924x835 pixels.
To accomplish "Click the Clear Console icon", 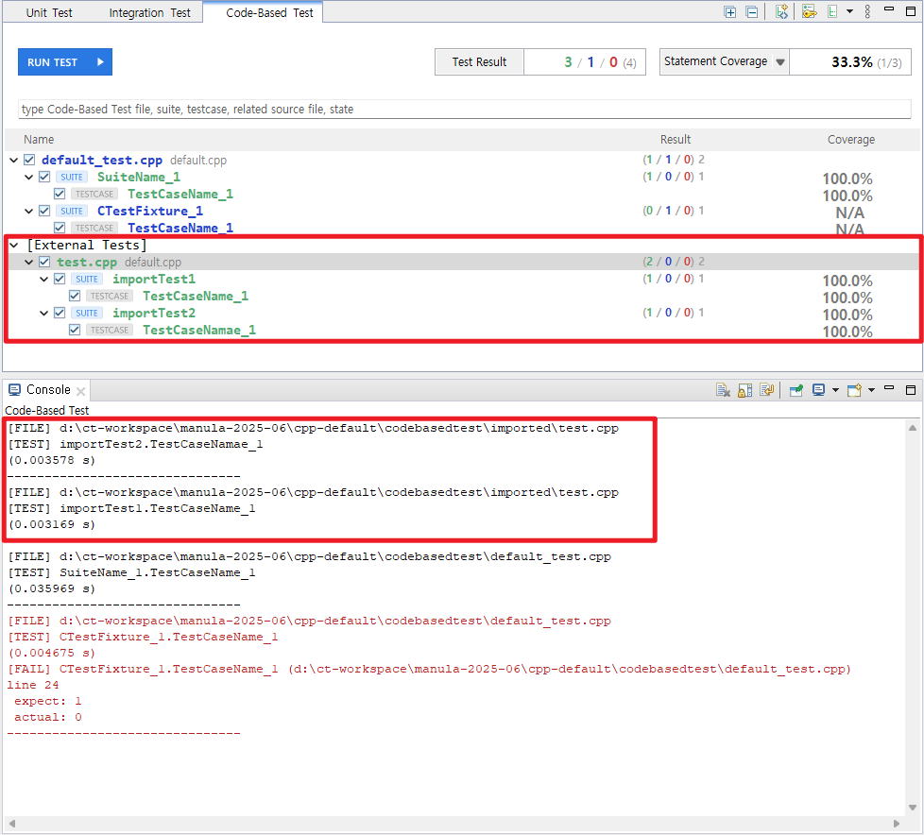I will [x=723, y=390].
